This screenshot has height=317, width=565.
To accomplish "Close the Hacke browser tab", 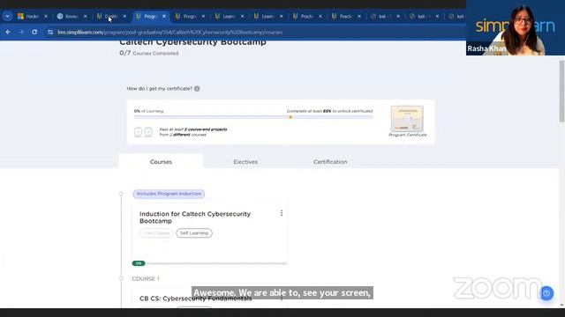I will (46, 16).
